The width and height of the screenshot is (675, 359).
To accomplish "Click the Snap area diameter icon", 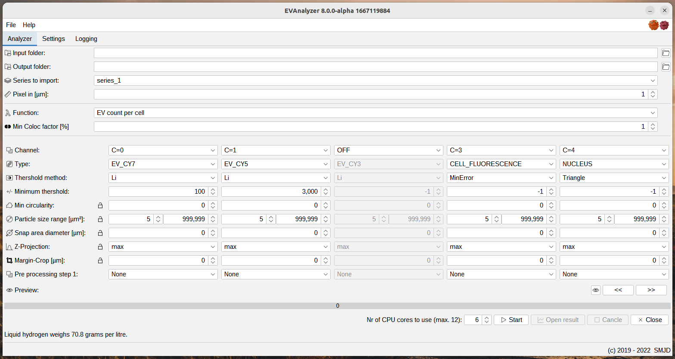I will 9,233.
